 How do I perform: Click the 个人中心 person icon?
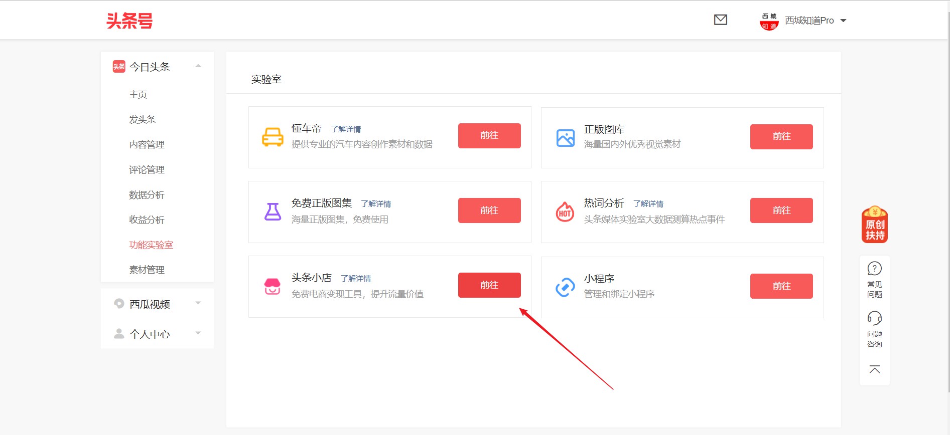(119, 334)
